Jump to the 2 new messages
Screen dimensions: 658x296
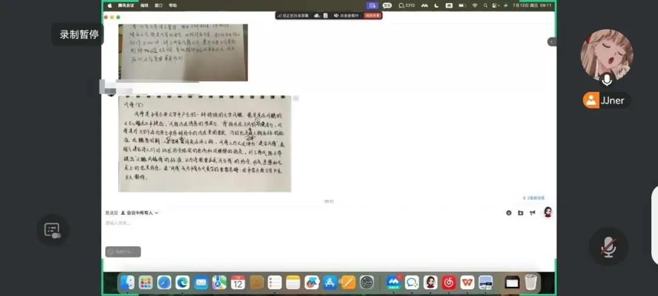pos(534,198)
